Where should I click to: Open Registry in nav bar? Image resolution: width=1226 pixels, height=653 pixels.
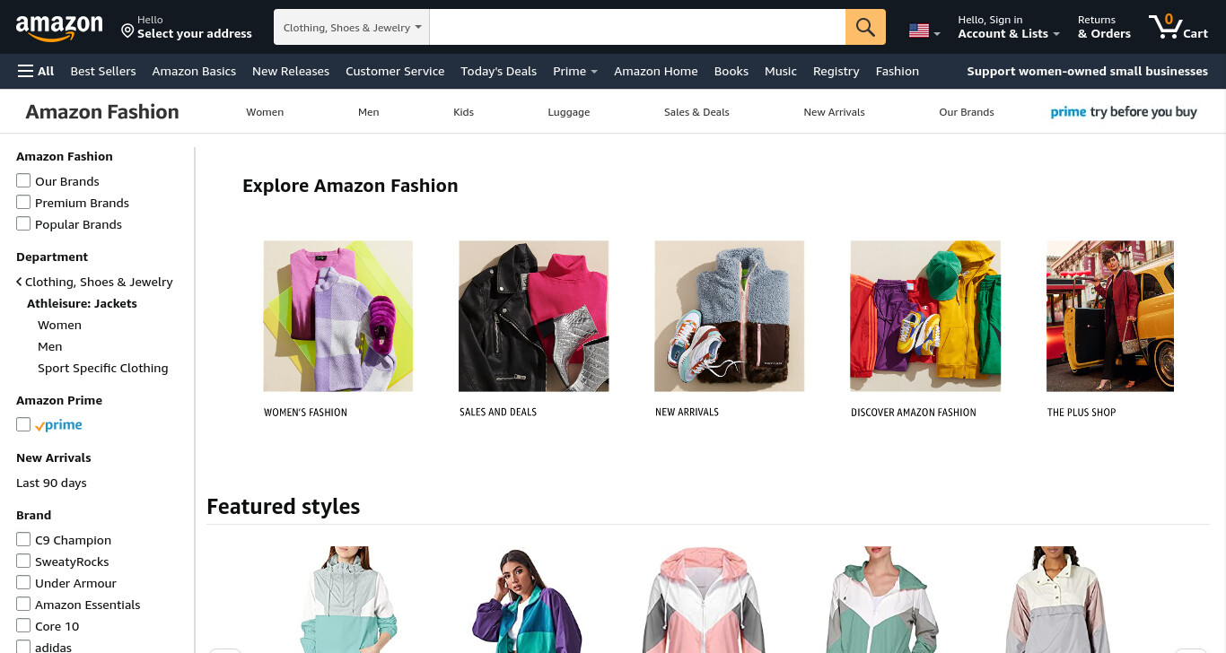click(836, 71)
